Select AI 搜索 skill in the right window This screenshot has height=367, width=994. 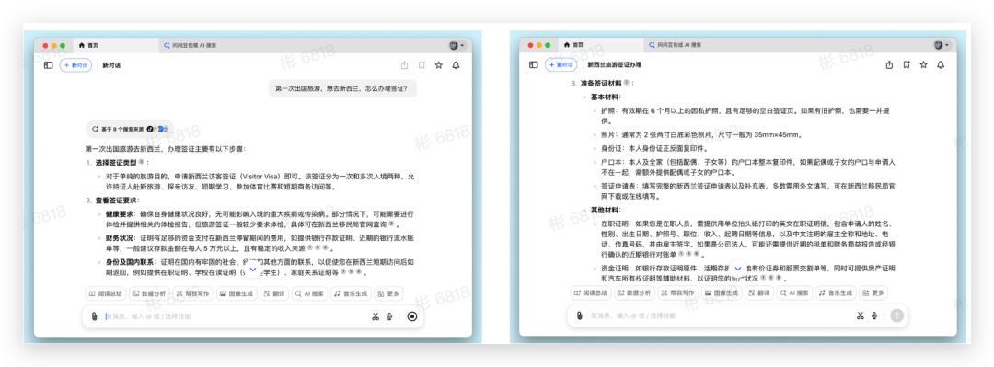coord(795,292)
